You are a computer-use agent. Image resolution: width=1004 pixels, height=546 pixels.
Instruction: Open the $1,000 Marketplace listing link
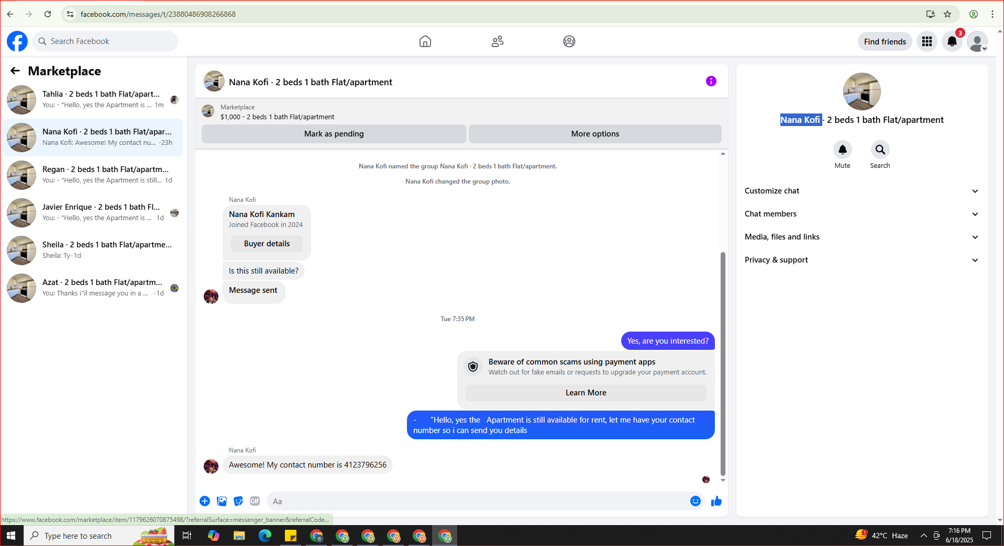[x=277, y=117]
